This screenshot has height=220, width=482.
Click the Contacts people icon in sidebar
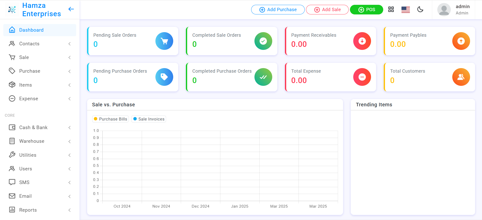12,44
